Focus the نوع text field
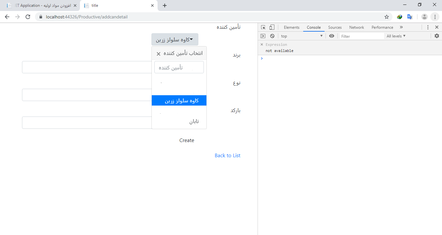 [87, 95]
